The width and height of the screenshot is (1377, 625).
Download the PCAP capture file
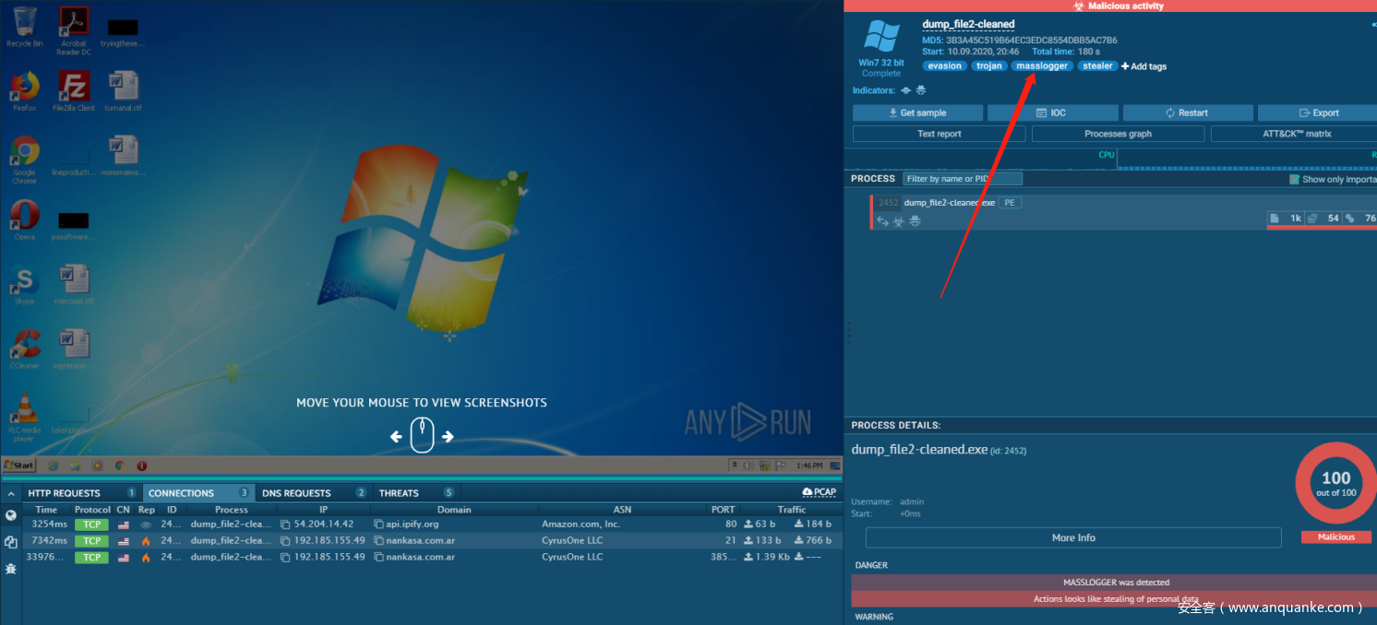(x=819, y=492)
